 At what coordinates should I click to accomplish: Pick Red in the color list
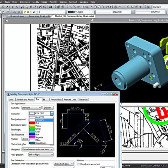tap(41, 123)
